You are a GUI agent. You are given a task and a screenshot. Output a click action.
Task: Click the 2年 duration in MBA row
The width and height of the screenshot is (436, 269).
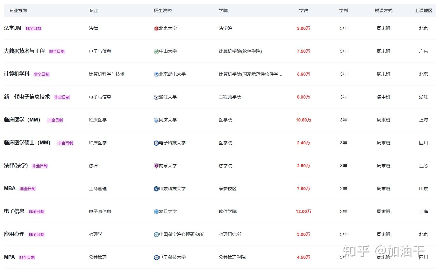tap(344, 189)
